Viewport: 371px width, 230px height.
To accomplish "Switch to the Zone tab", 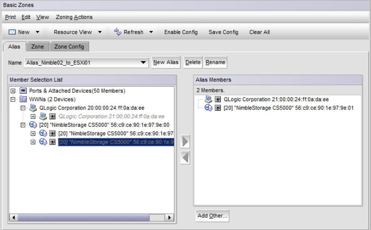I will 37,47.
